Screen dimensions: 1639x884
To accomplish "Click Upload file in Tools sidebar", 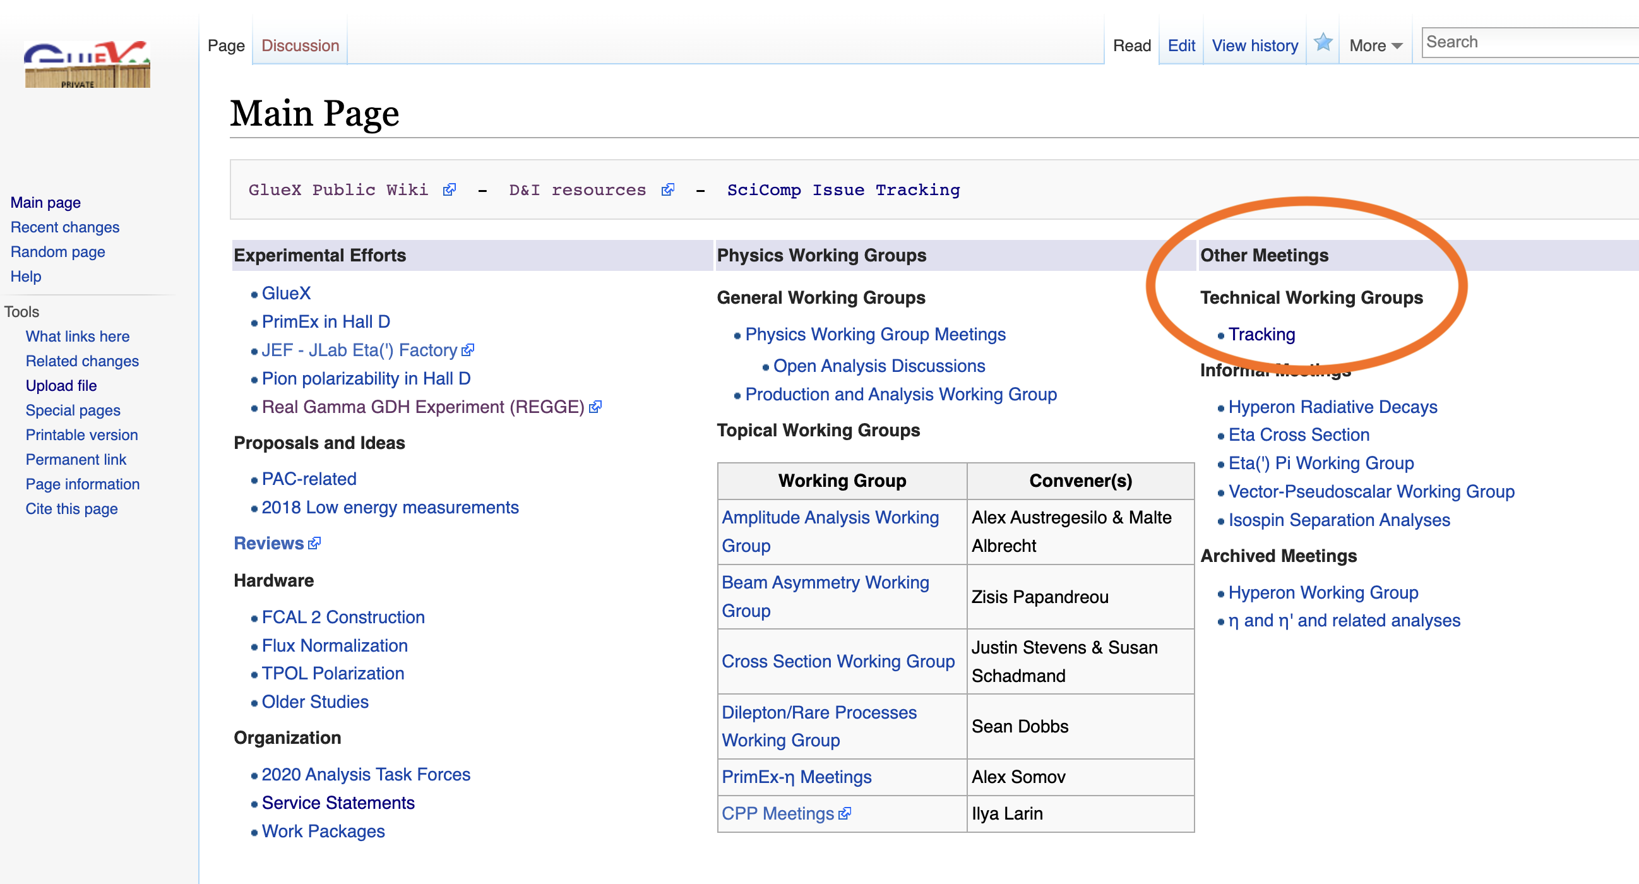I will [x=61, y=386].
